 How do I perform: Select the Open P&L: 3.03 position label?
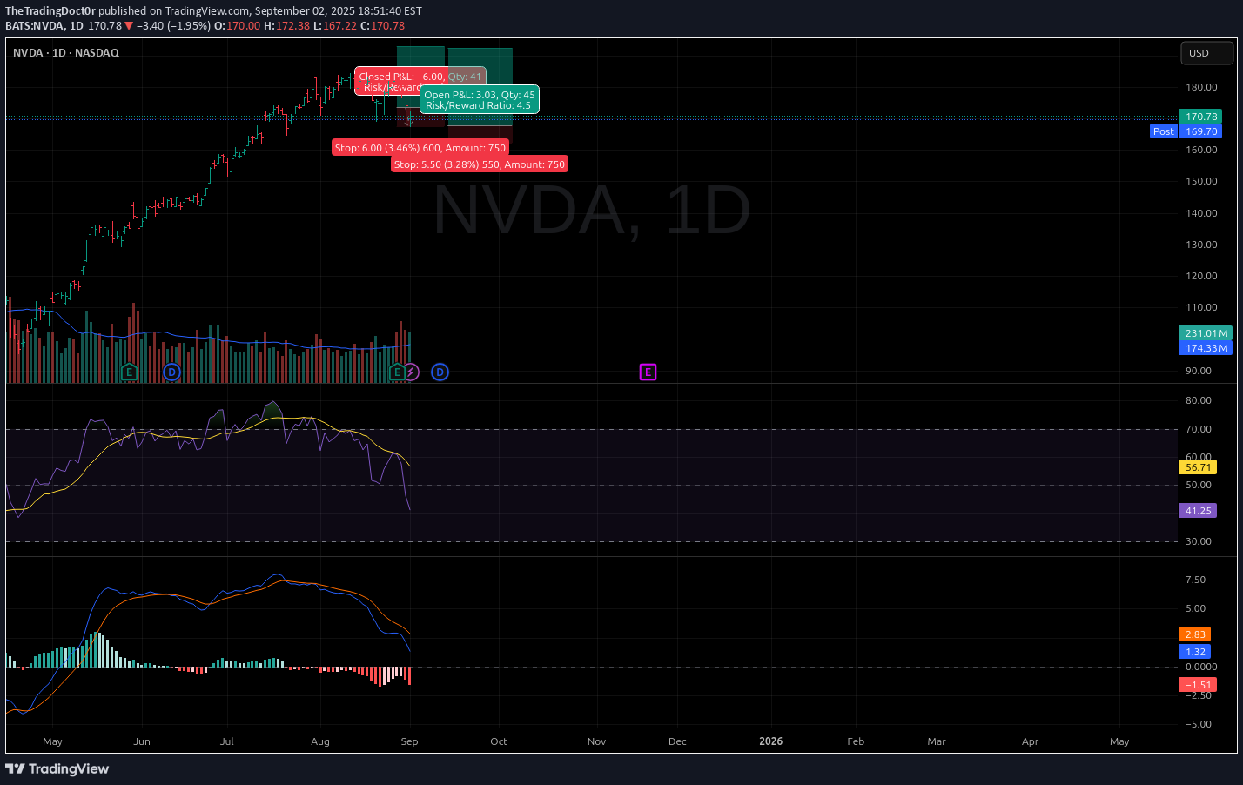coord(480,100)
